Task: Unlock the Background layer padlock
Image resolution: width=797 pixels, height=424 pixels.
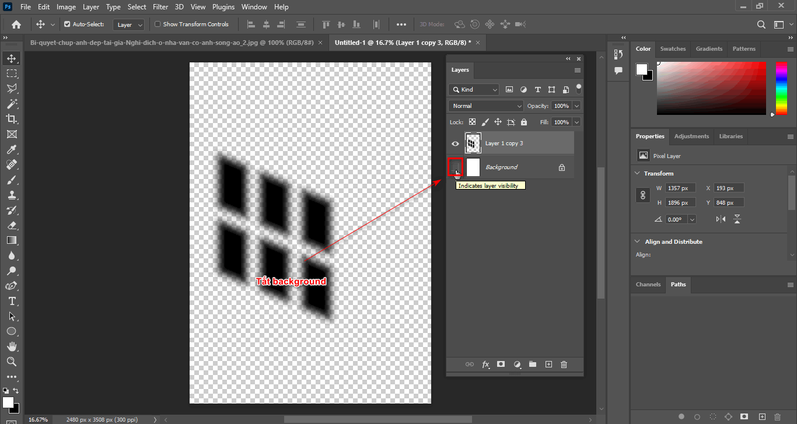Action: click(x=561, y=167)
